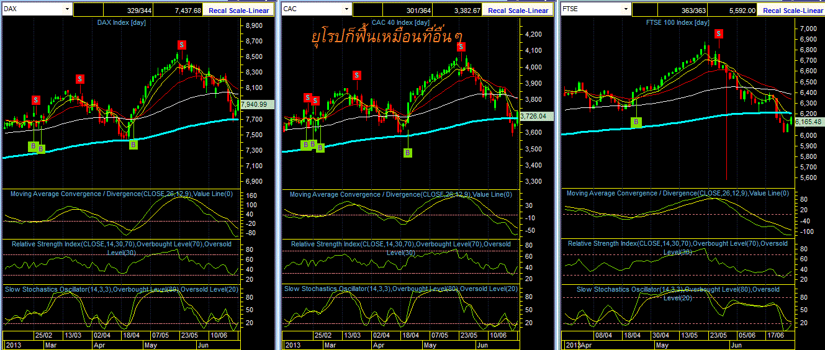Click the green B buy marker on FTSE chart
Image resolution: width=825 pixels, height=350 pixels.
pyautogui.click(x=636, y=122)
